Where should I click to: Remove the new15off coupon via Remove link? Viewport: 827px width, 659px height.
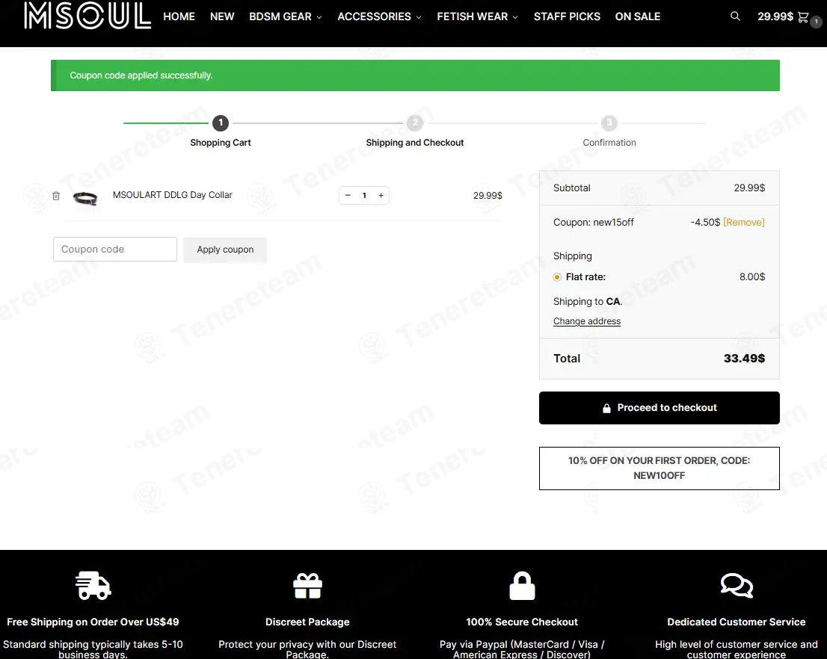744,223
